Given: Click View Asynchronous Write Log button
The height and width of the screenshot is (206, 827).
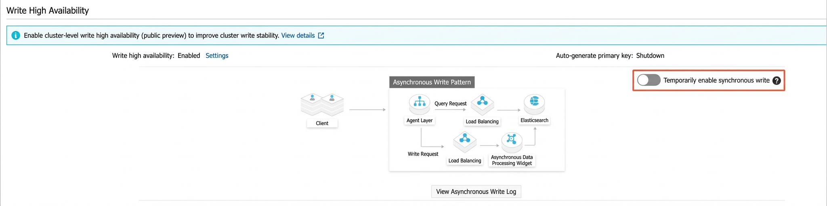Looking at the screenshot, I should tap(476, 192).
